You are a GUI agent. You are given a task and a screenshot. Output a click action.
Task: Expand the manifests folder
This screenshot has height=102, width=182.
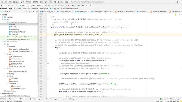click(x=3, y=17)
